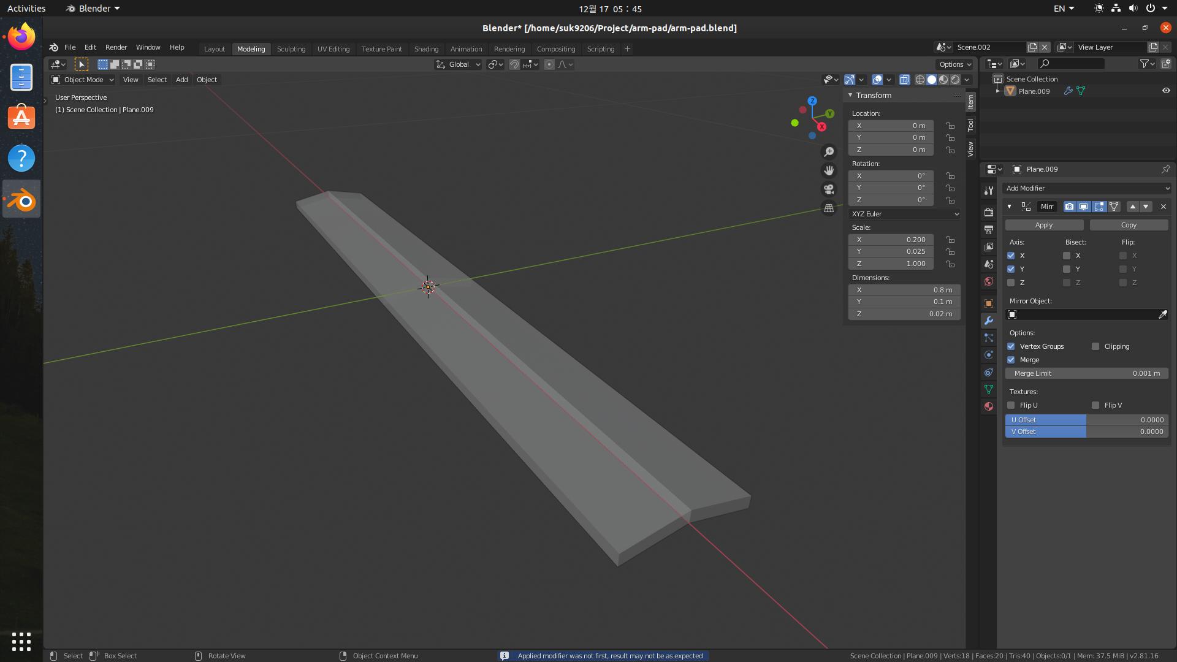Enable the Clipping option
Image resolution: width=1177 pixels, height=662 pixels.
1095,346
